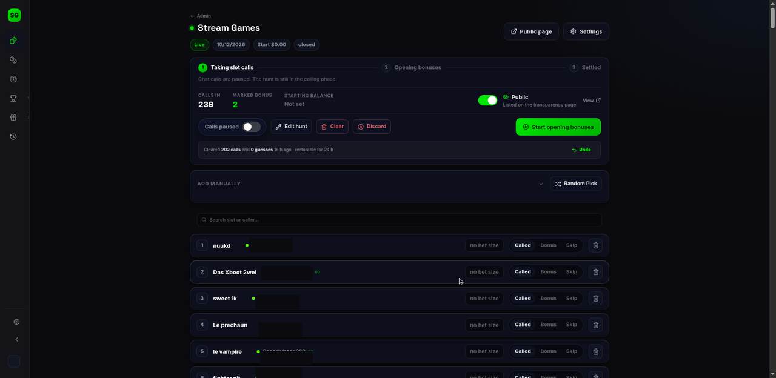Collapse the sidebar with the left chevron
776x378 pixels.
coord(16,340)
